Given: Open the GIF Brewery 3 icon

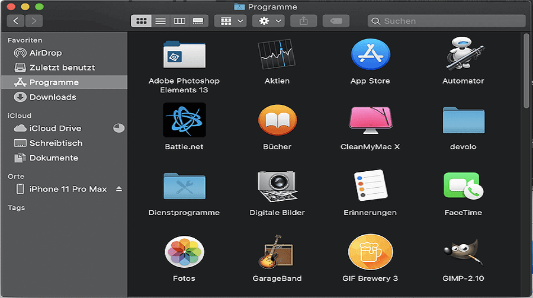Looking at the screenshot, I should pyautogui.click(x=371, y=252).
